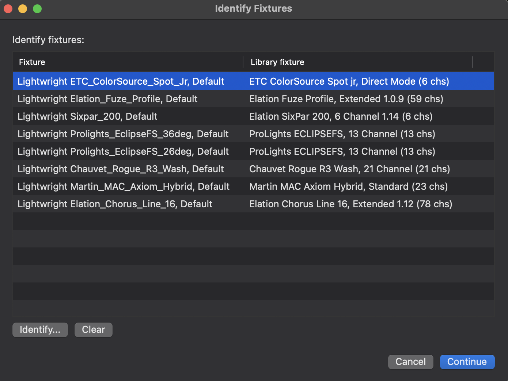Select Lightwright ETC_ColorSource_Spot_Jr fixture row

[121, 81]
